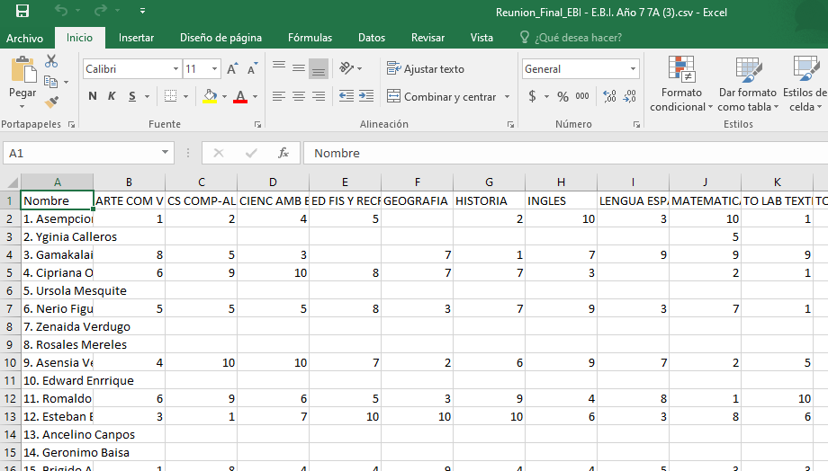828x471 pixels.
Task: Cut selection with the scissors icon
Action: (x=51, y=62)
